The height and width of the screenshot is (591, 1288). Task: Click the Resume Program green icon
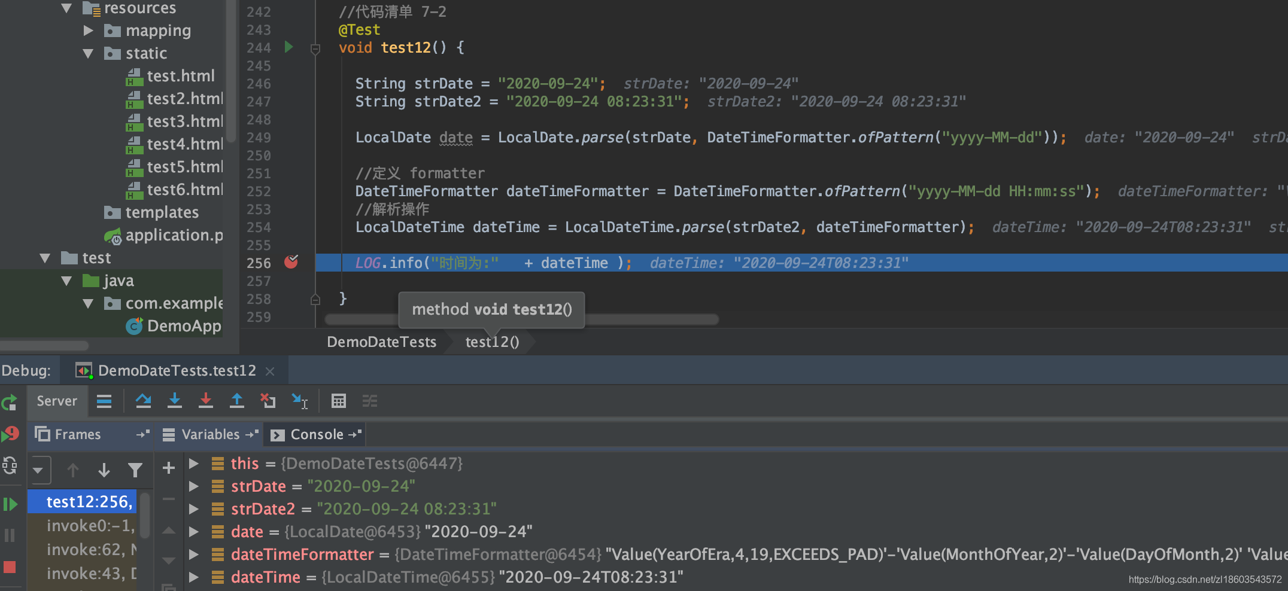(x=10, y=504)
